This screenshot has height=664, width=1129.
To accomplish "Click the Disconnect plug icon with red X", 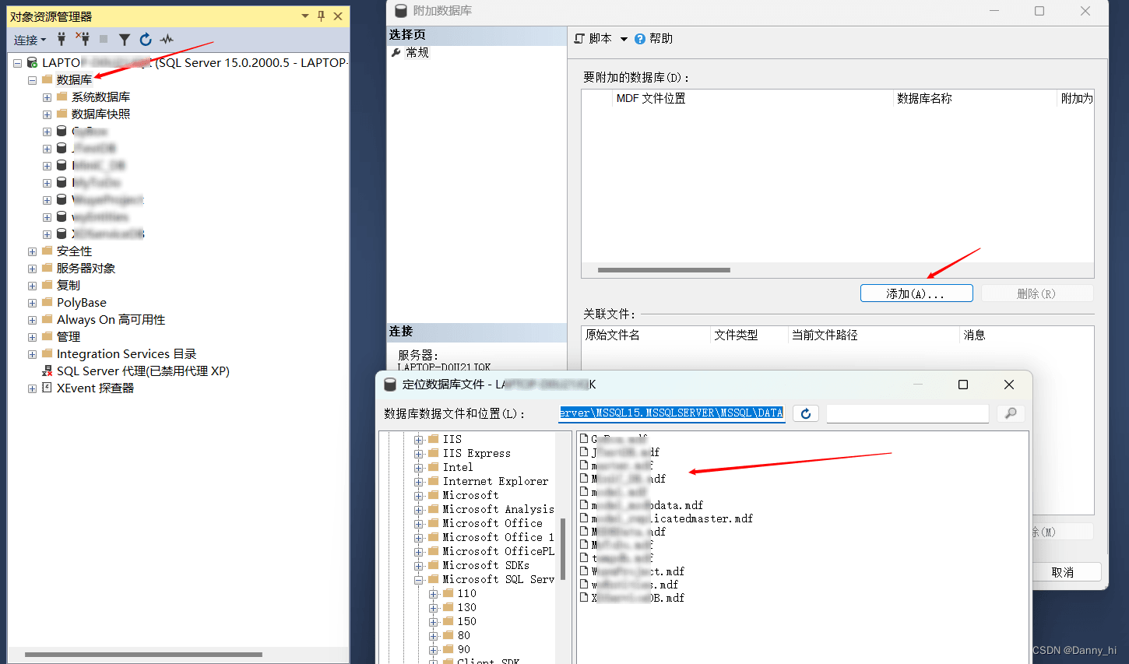I will 83,38.
